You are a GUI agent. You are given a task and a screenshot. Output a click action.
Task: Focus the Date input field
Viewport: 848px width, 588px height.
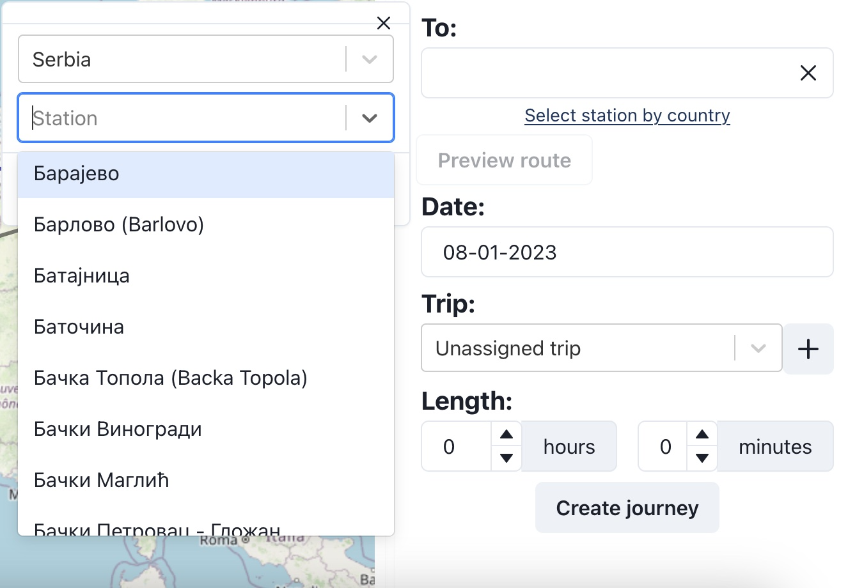coord(627,252)
